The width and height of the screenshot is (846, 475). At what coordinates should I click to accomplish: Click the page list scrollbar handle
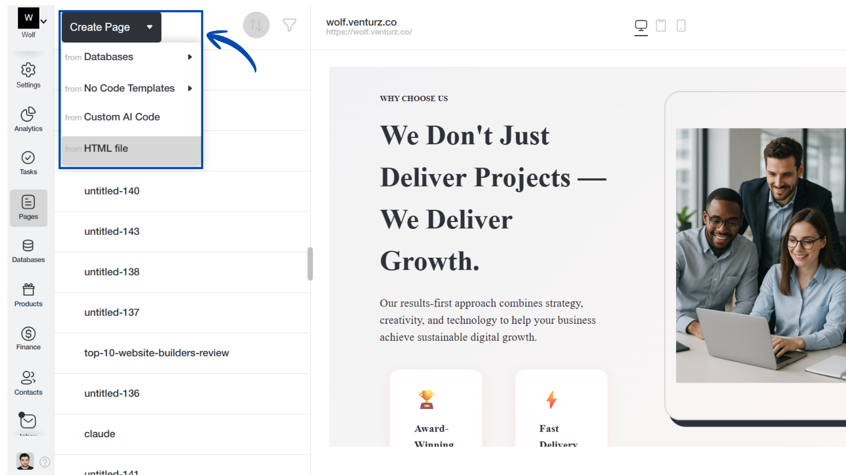click(x=310, y=263)
